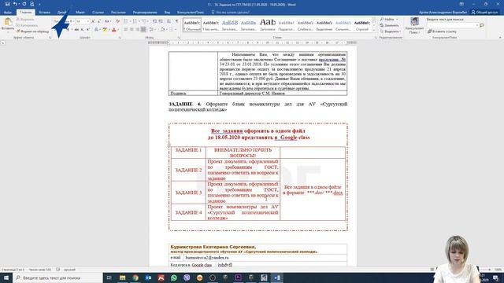Open the Выделить select dropdown
The image size is (504, 283).
coord(391,31)
